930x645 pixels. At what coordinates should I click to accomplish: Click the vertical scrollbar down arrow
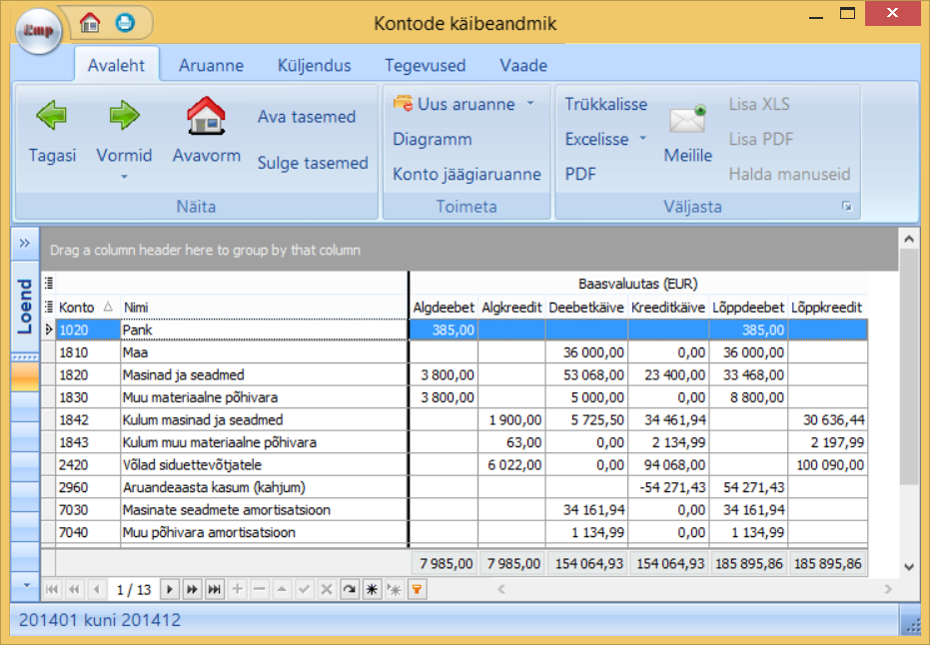[908, 566]
